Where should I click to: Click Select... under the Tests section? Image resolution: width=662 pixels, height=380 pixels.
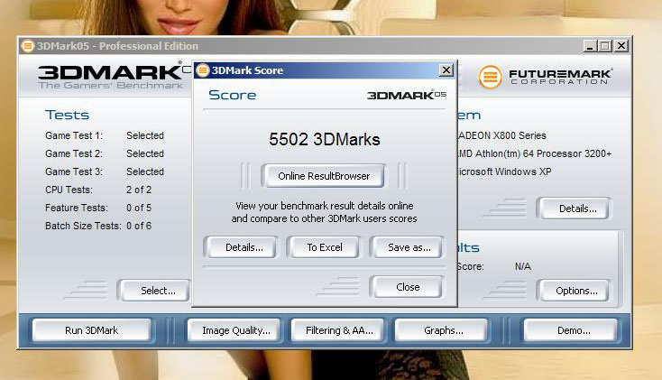tap(155, 291)
